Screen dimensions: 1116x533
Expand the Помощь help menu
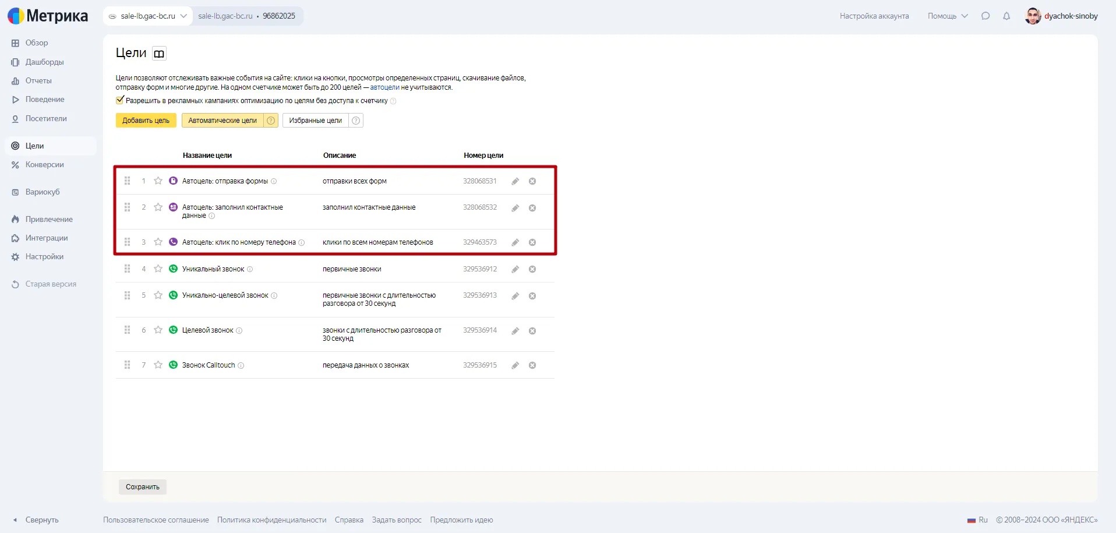[x=947, y=16]
